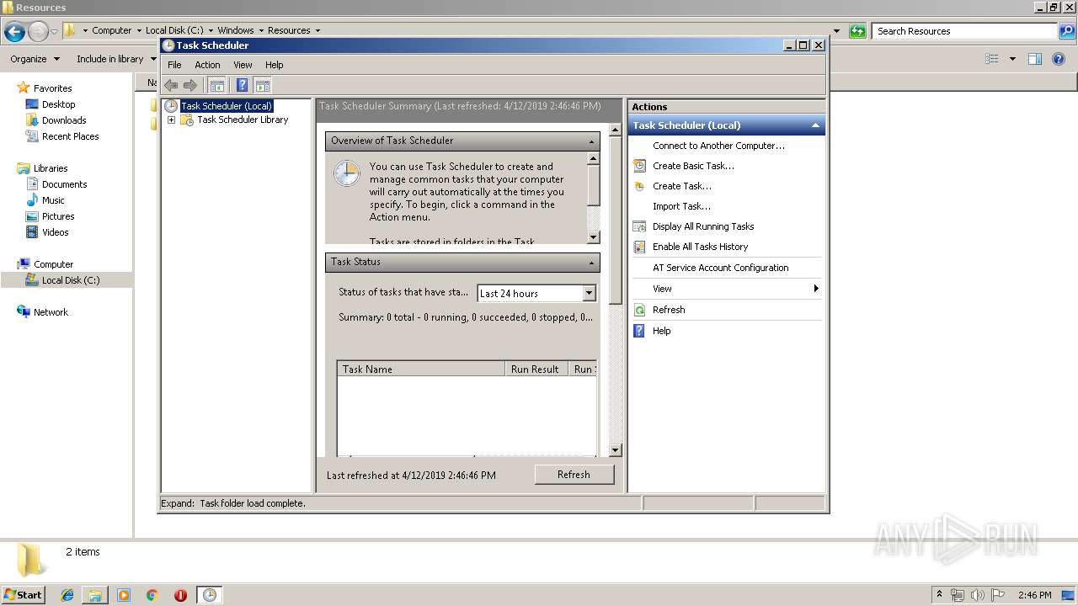Click the Start button
Image resolution: width=1078 pixels, height=606 pixels.
[23, 594]
